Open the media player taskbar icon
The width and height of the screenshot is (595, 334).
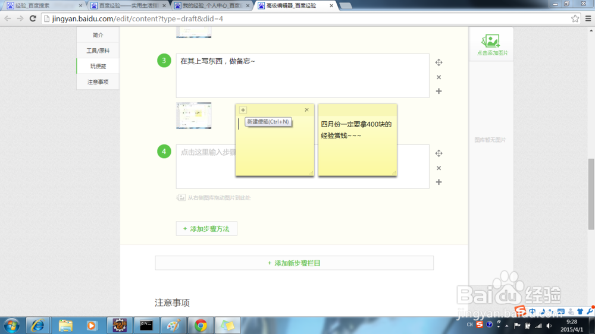click(x=91, y=326)
